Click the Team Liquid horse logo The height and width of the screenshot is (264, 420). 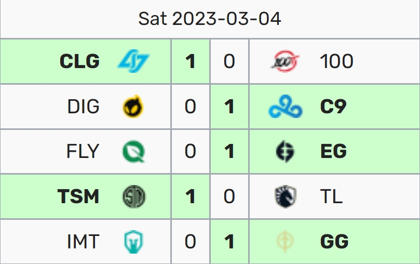tap(285, 196)
